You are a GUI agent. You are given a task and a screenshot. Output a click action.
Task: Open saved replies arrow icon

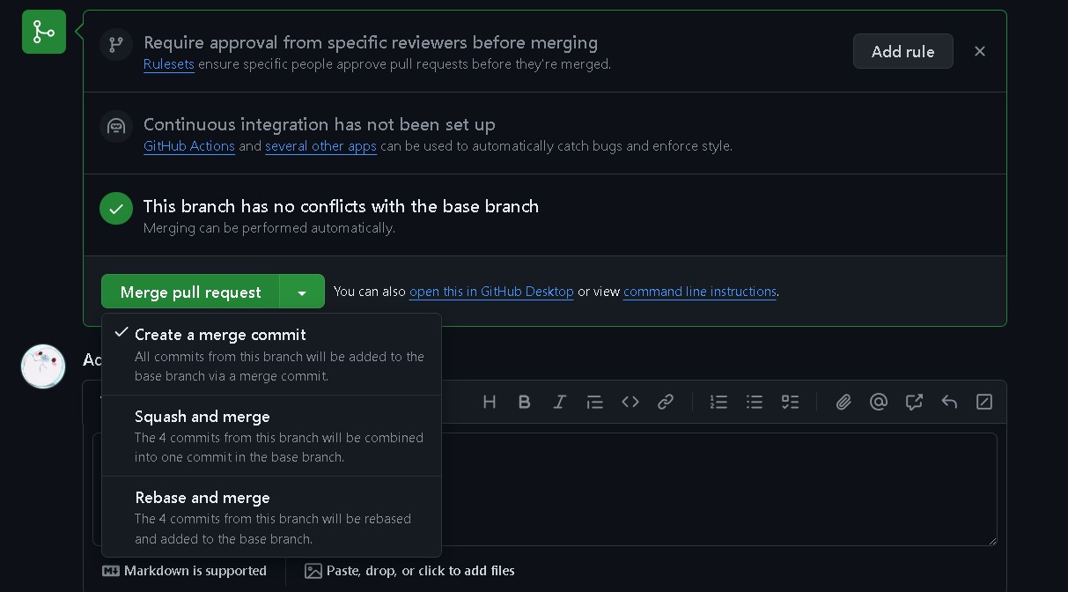pos(949,402)
